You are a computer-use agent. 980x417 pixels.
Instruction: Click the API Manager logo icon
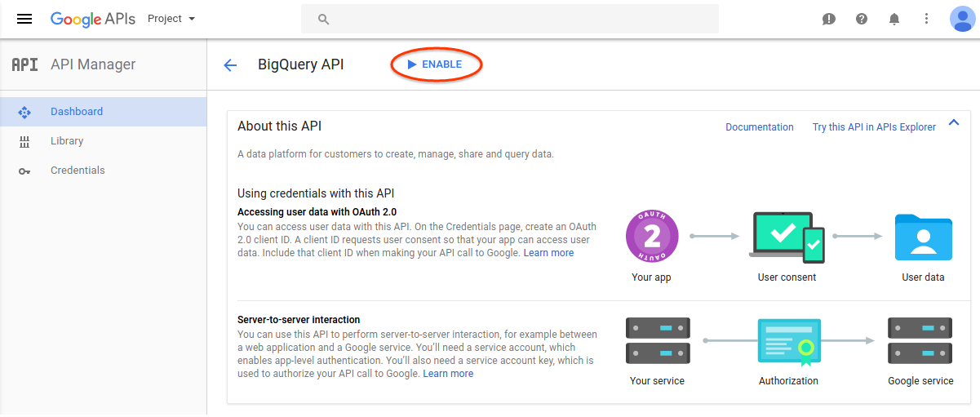[x=24, y=65]
